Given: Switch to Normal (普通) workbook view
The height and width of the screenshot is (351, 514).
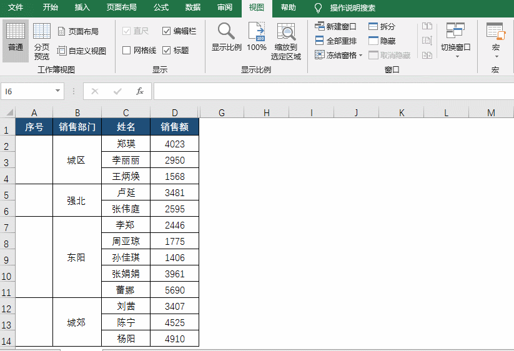Looking at the screenshot, I should tap(16, 41).
